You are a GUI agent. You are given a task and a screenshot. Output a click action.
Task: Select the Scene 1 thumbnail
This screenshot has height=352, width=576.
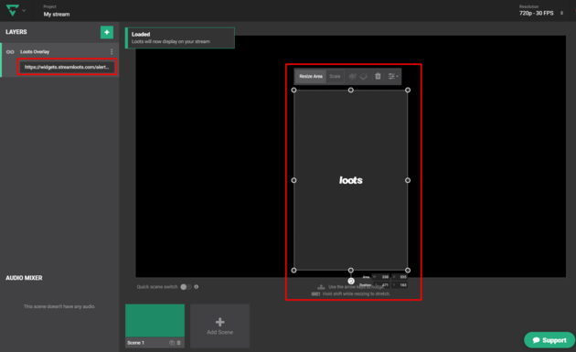click(155, 320)
